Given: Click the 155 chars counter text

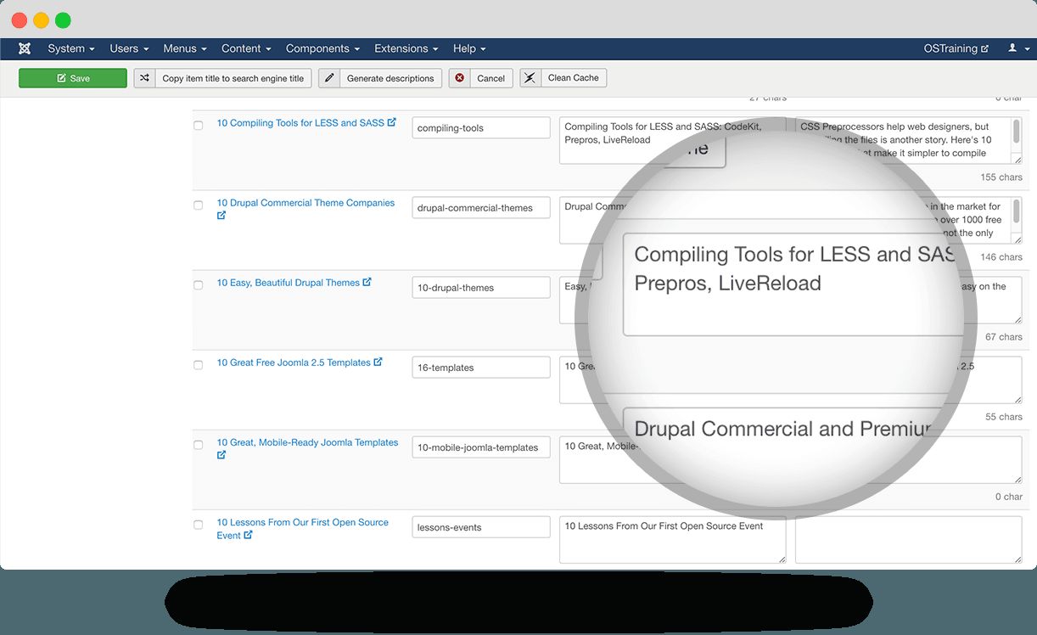Looking at the screenshot, I should point(1001,177).
